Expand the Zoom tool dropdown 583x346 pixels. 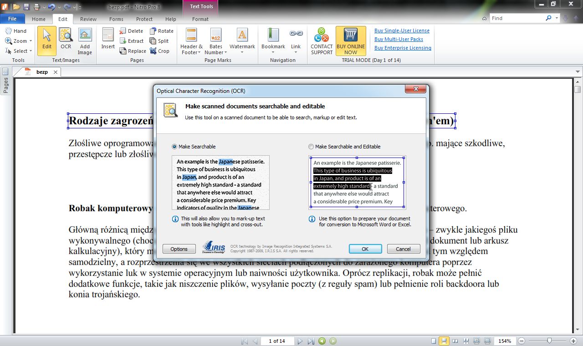(31, 41)
